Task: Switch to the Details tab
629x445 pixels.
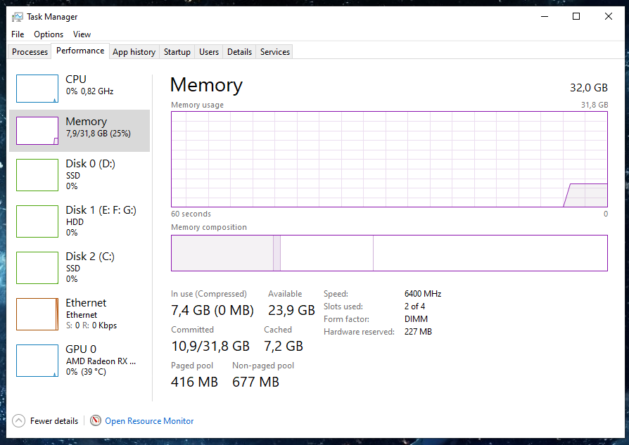Action: click(x=239, y=52)
